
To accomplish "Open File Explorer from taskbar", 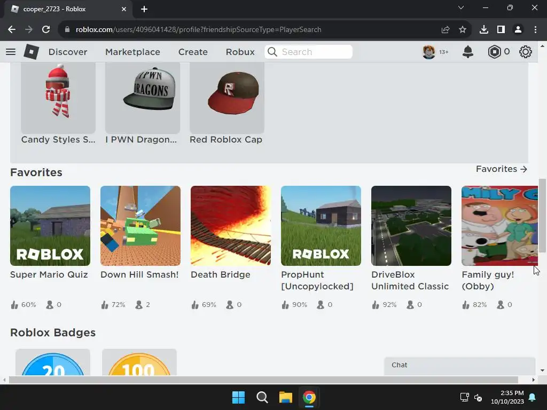I will tap(285, 397).
